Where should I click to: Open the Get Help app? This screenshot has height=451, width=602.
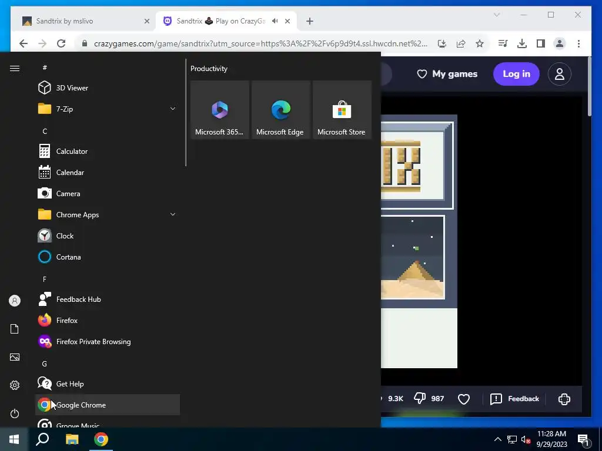coord(108,383)
